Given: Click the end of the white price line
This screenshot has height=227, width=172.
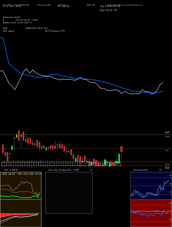Looking at the screenshot, I should [163, 83].
